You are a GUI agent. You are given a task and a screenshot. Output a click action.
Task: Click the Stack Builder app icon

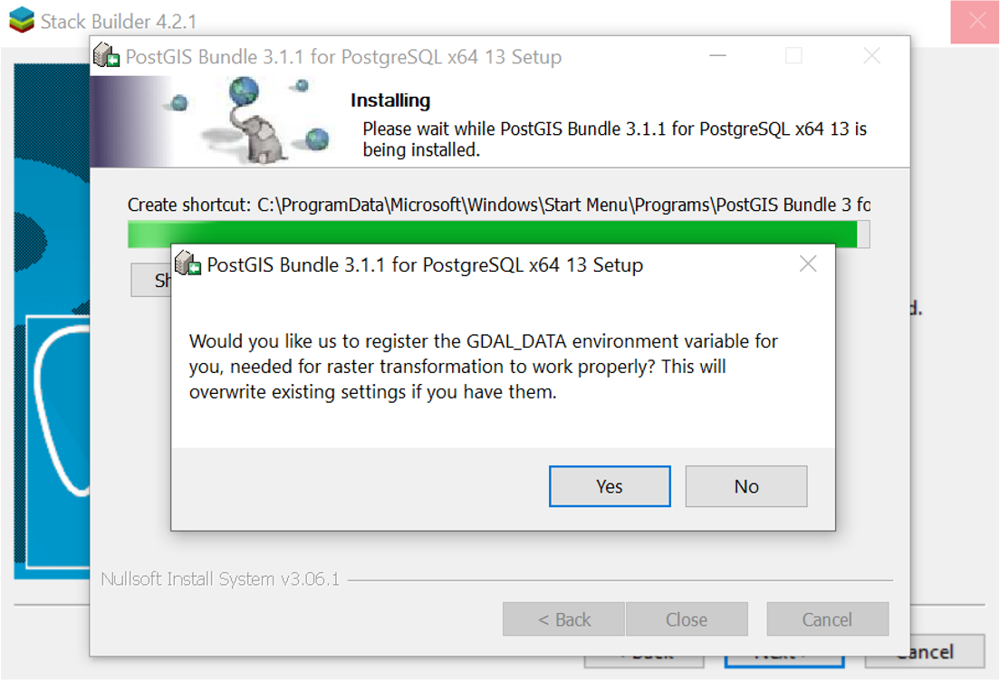pos(20,20)
